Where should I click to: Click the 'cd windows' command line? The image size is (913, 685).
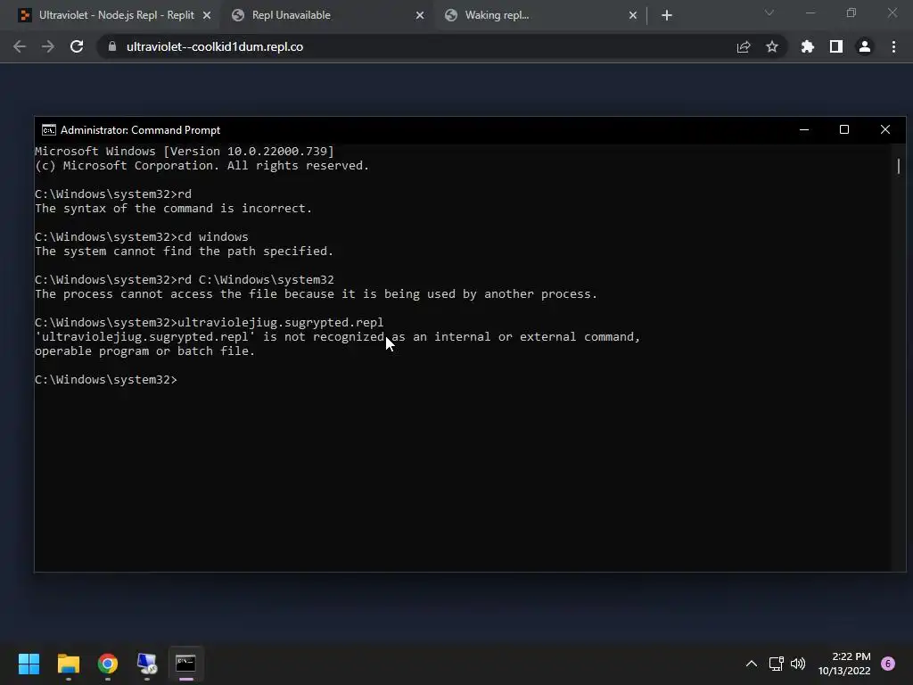[x=142, y=237]
